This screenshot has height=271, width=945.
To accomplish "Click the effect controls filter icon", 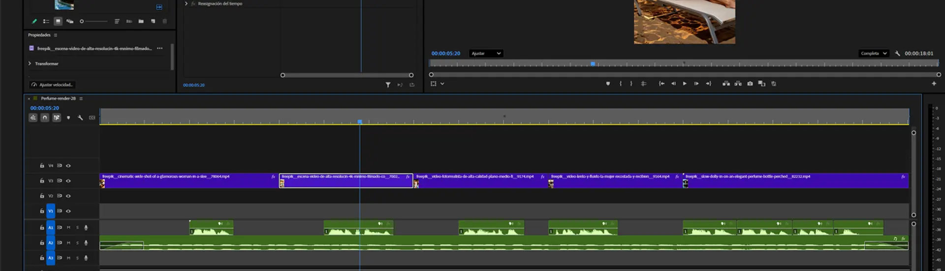I will click(x=388, y=85).
